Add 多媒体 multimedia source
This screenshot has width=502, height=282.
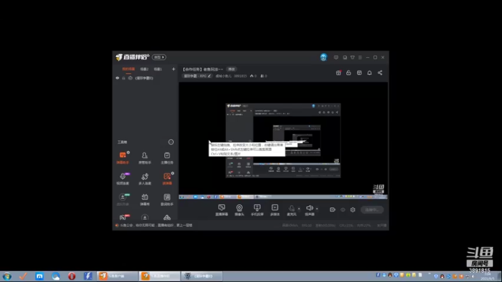tap(275, 210)
